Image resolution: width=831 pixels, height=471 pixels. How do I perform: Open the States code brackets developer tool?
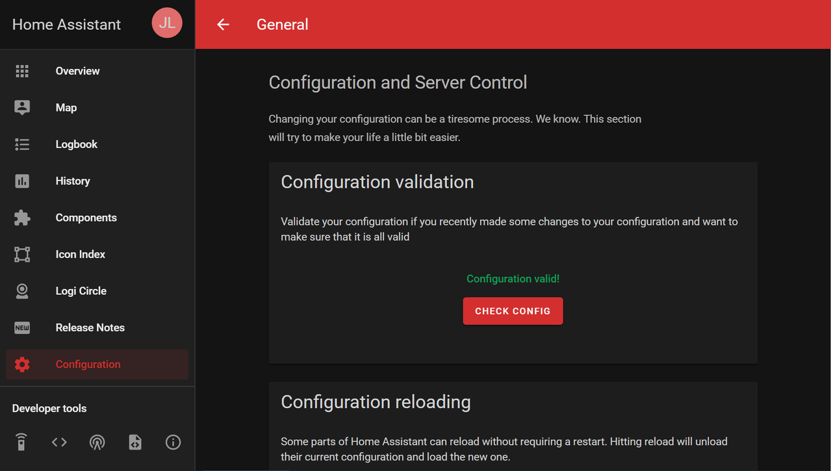(x=59, y=442)
